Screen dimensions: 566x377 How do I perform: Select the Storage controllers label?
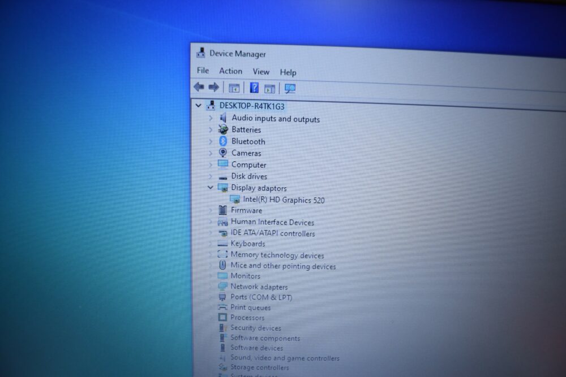[x=260, y=367]
